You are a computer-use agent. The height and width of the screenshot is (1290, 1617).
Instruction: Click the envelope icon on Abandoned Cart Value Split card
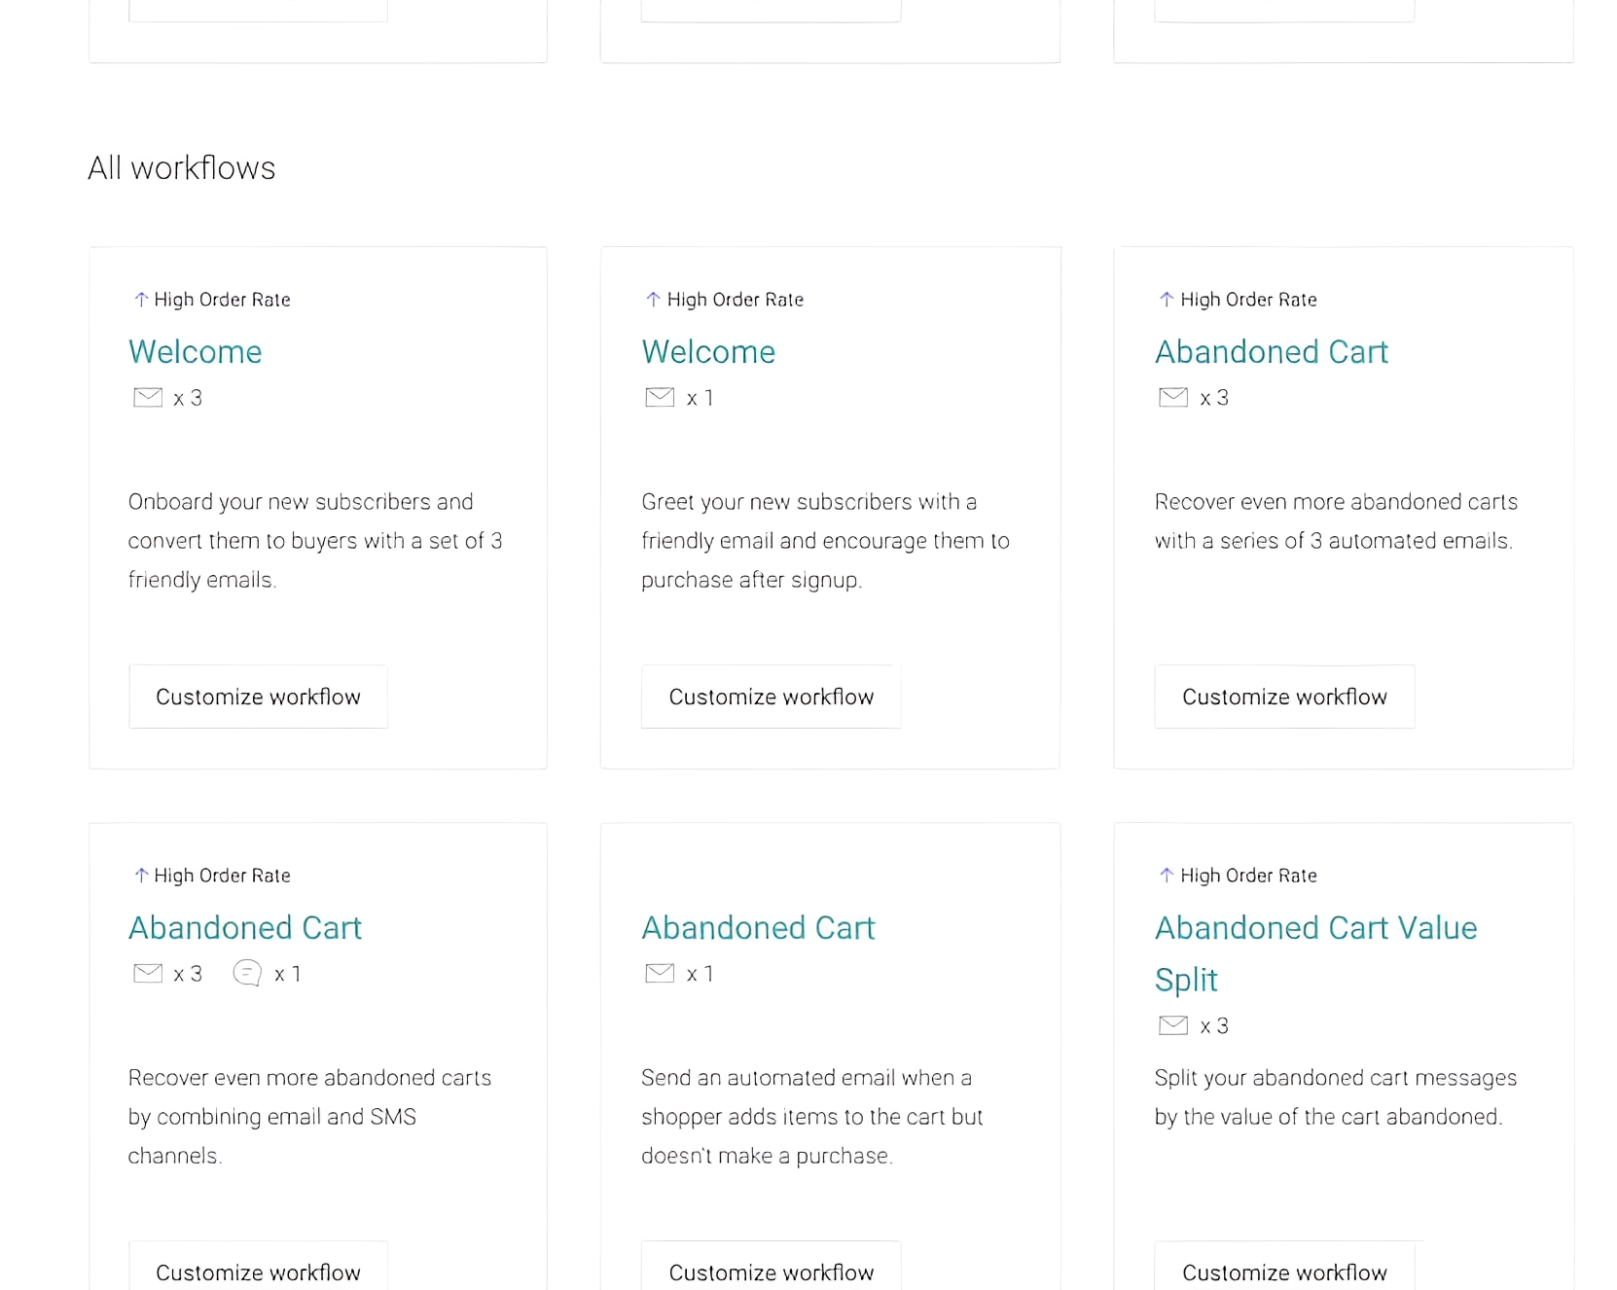tap(1173, 1025)
